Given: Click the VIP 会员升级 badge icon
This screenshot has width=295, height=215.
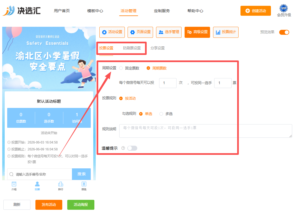Looking at the screenshot, I should point(284,8).
